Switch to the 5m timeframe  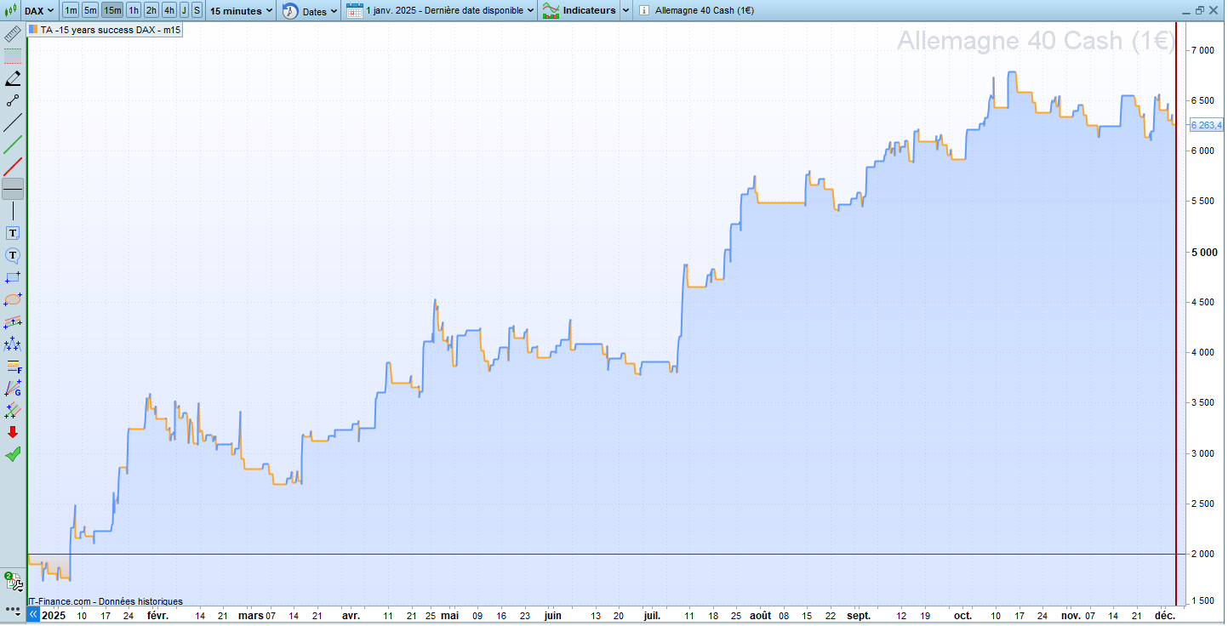click(x=90, y=11)
